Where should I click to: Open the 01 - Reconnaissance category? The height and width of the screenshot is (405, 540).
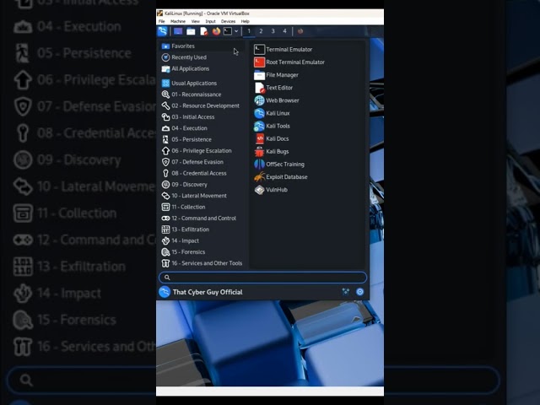click(x=202, y=94)
